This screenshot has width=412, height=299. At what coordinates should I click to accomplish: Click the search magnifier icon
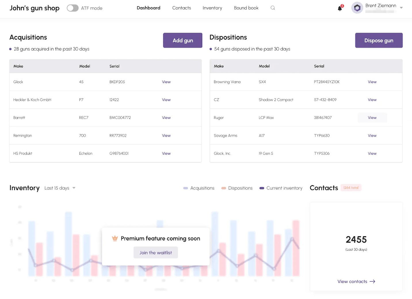point(272,8)
